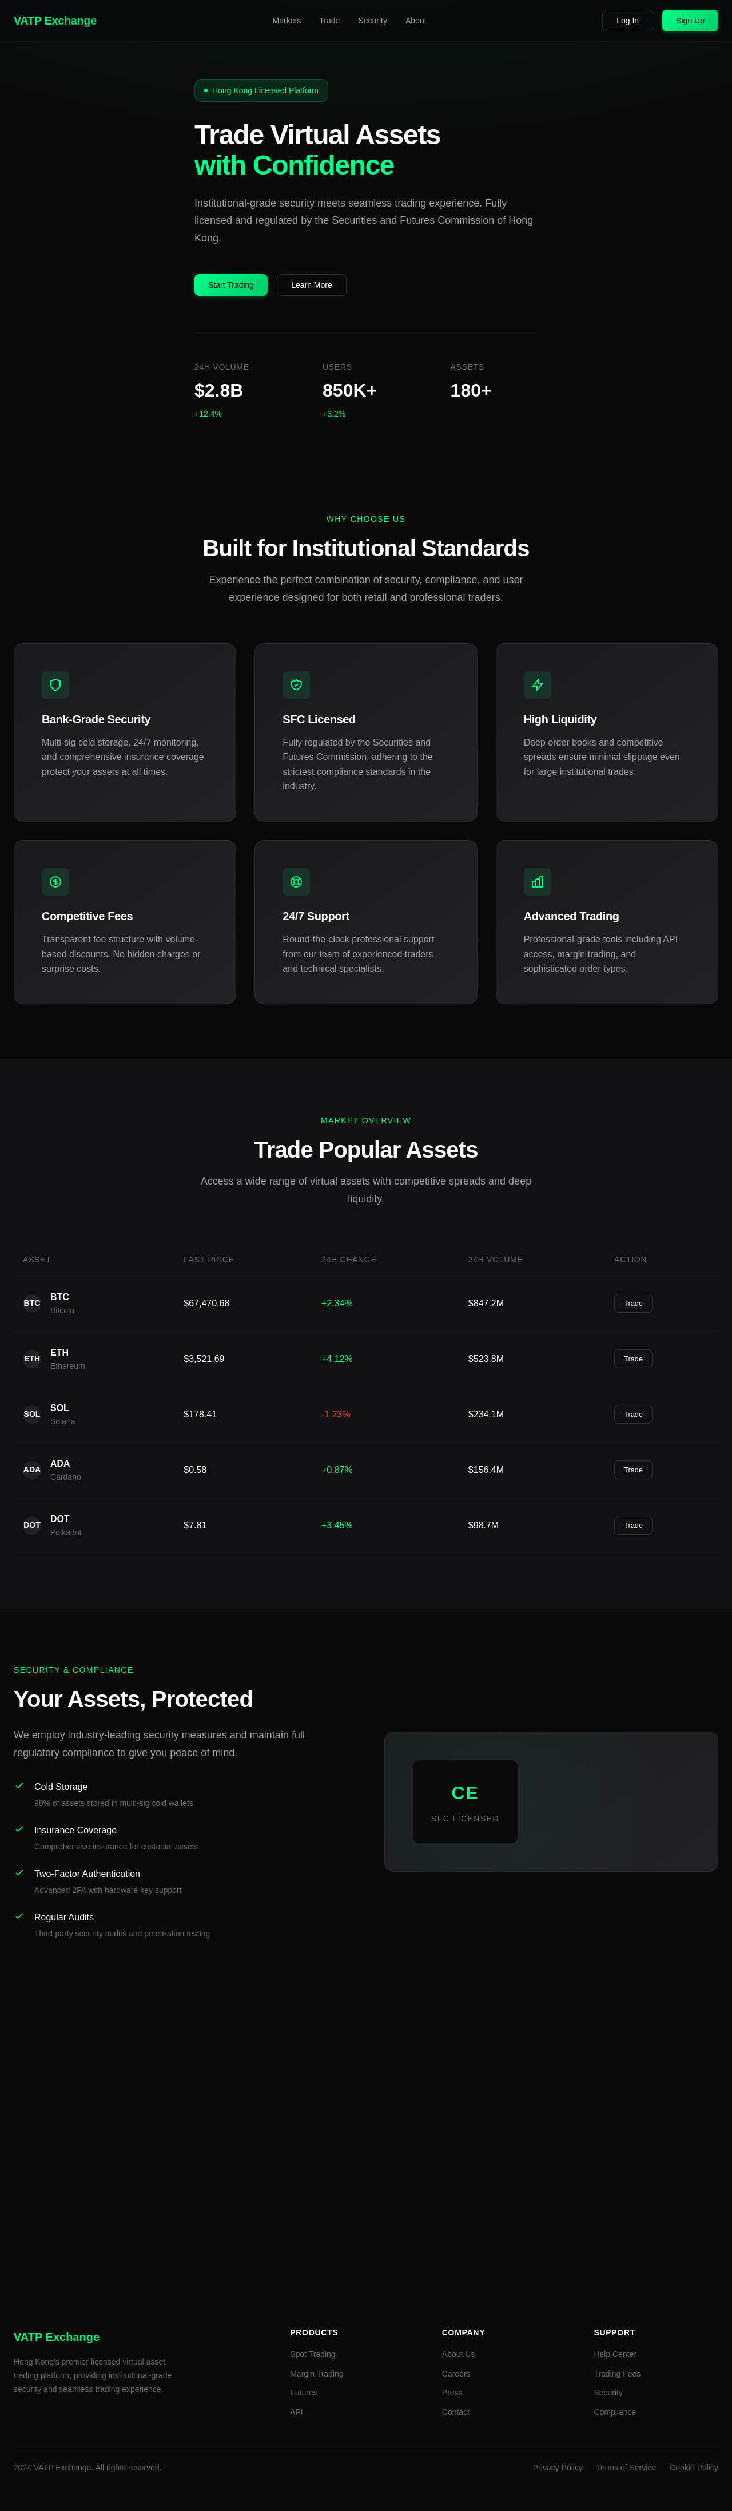Select the Bank-Grade Security shield icon

[x=55, y=686]
